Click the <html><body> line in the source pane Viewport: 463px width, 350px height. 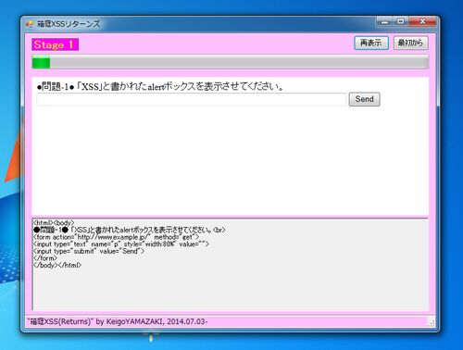(54, 222)
